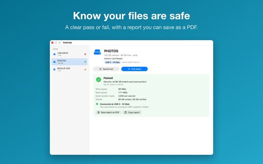The height and width of the screenshot is (164, 263).
Task: Click green status dot beside PHOTOS
Action: [x=85, y=62]
